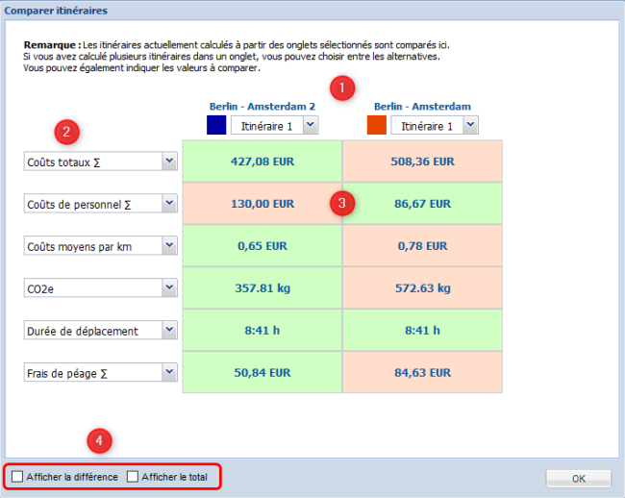625x498 pixels.
Task: Click the blue route color swatch
Action: point(216,125)
